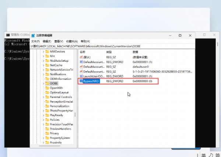This screenshot has width=221, height=157.
Task: Expand the NetworkServiceTri key
Action: pyautogui.click(x=43, y=70)
